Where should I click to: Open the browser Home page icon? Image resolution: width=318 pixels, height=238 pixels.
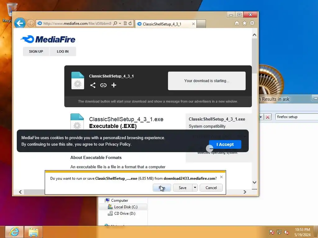pos(237,23)
